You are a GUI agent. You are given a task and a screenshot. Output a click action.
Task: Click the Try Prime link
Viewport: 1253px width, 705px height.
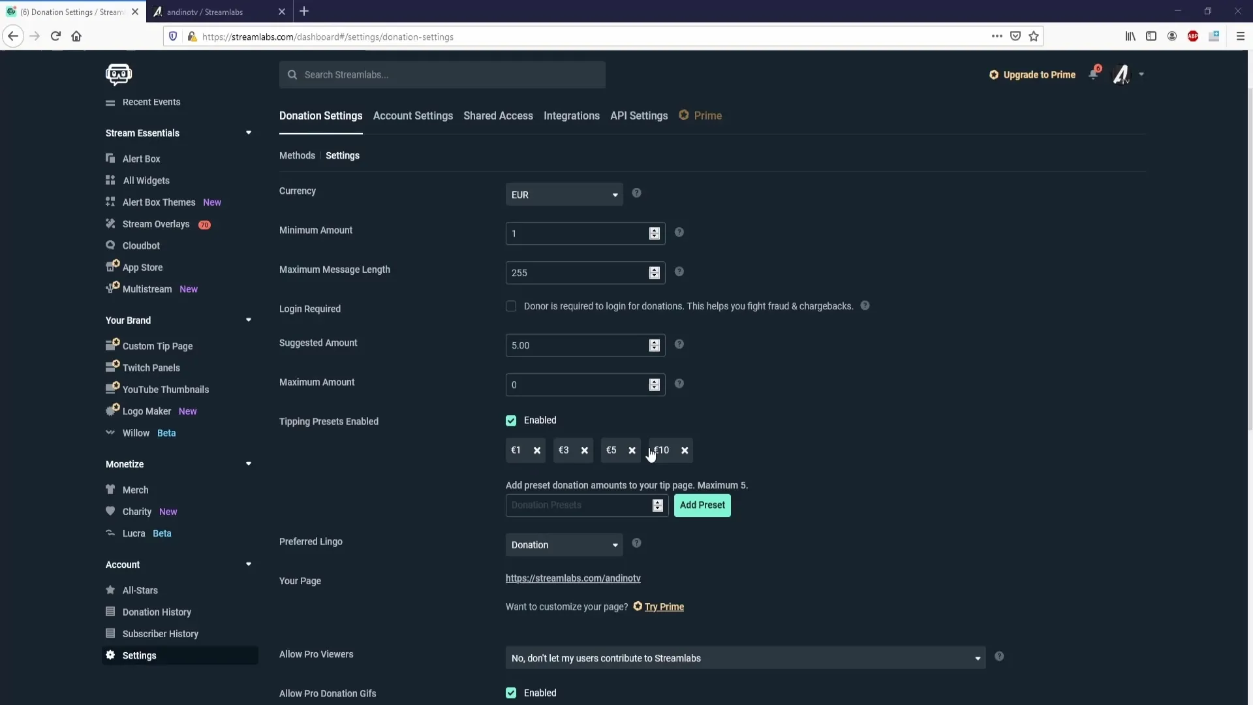[x=664, y=606]
